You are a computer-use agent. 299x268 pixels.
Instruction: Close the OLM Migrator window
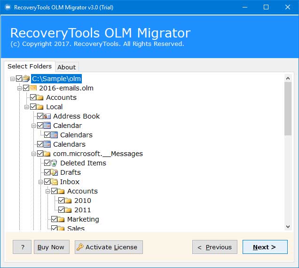click(x=288, y=7)
